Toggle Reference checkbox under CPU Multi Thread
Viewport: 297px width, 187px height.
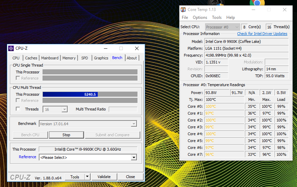click(18, 101)
